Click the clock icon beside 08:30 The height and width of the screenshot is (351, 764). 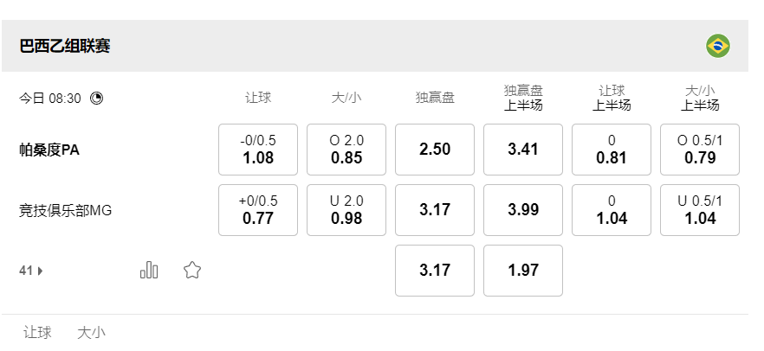96,99
